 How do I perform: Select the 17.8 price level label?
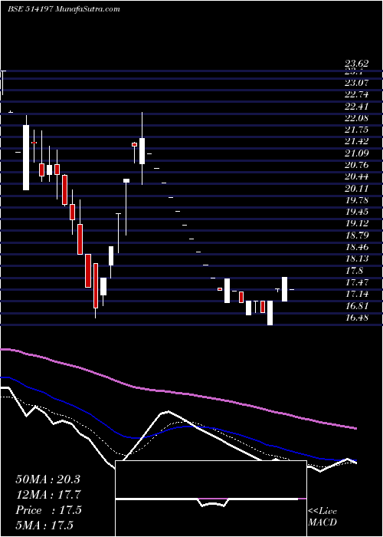click(x=354, y=271)
